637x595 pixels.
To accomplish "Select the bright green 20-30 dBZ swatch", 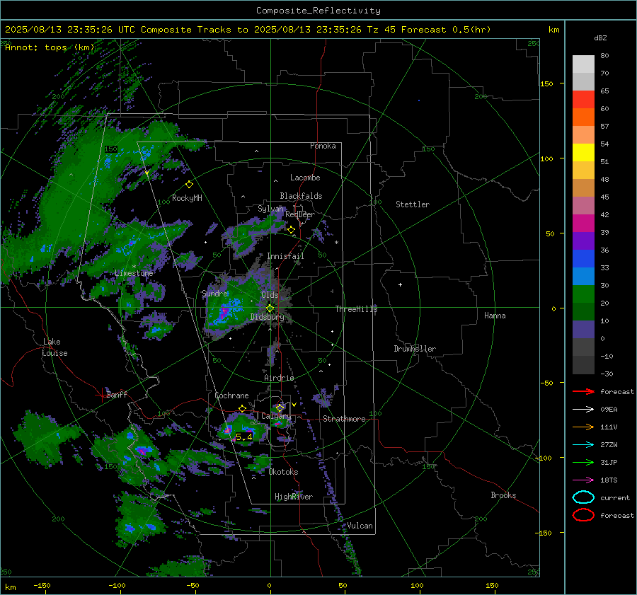I will pyautogui.click(x=583, y=294).
